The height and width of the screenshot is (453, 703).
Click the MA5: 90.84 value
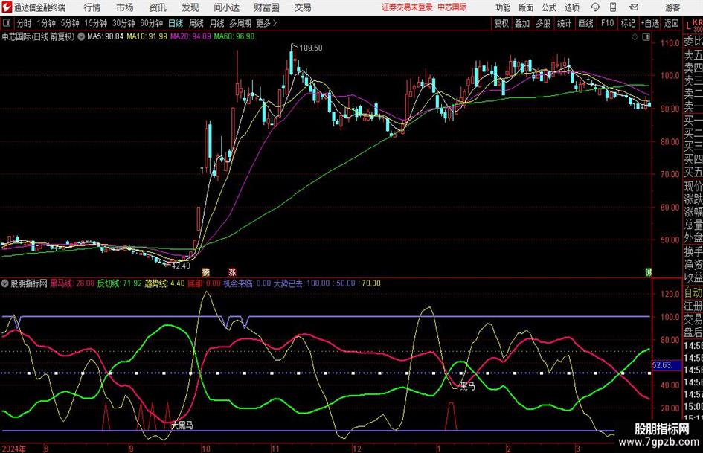tap(105, 36)
